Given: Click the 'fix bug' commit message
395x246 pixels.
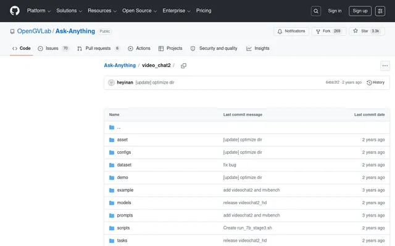Looking at the screenshot, I should (230, 165).
